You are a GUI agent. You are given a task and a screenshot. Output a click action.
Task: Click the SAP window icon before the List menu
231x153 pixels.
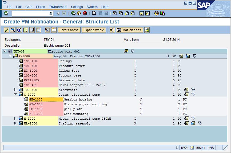coord(5,3)
